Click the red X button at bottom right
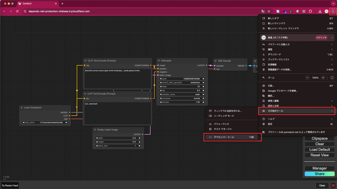 point(333,185)
